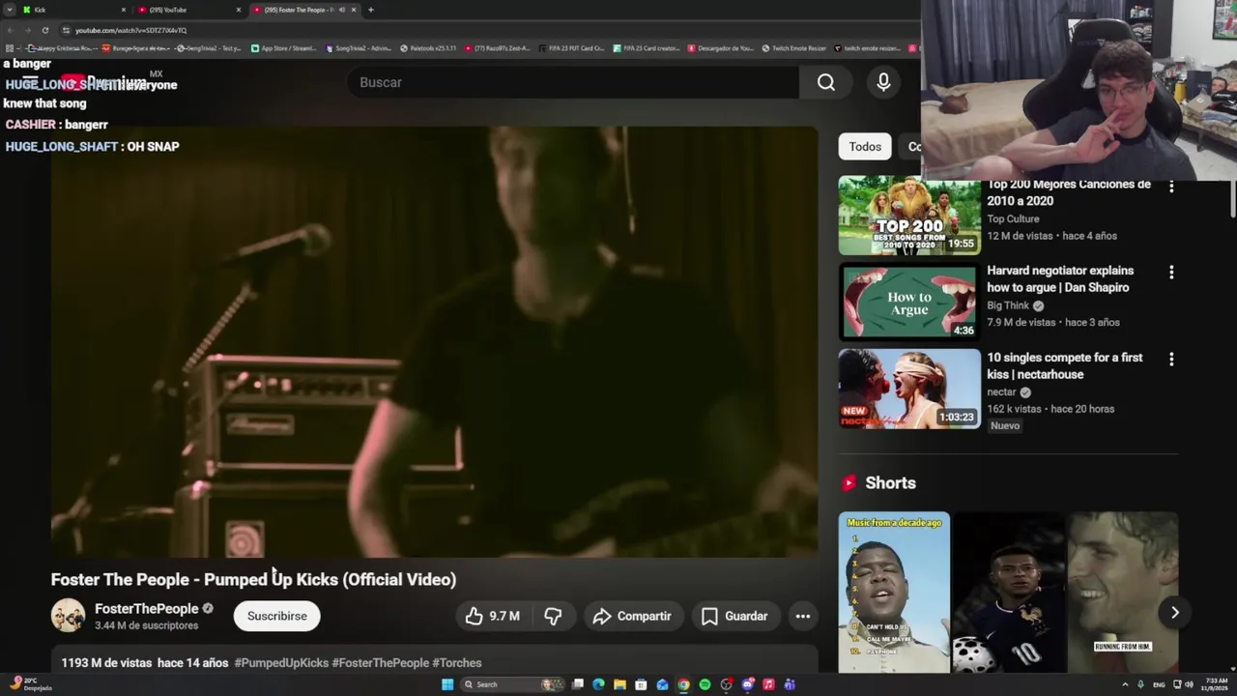Screen dimensions: 1237x696
Task: Click the #PumpedUpKicks hashtag
Action: (x=281, y=663)
